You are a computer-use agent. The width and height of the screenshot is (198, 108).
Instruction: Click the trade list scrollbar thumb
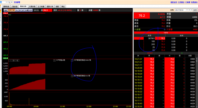click(197, 61)
